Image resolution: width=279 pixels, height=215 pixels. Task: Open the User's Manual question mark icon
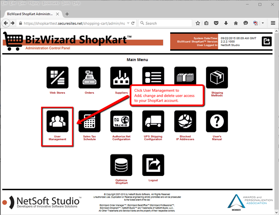217,121
